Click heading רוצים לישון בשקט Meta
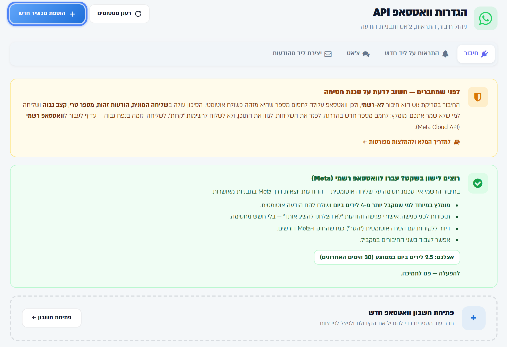The width and height of the screenshot is (507, 347). (x=385, y=178)
